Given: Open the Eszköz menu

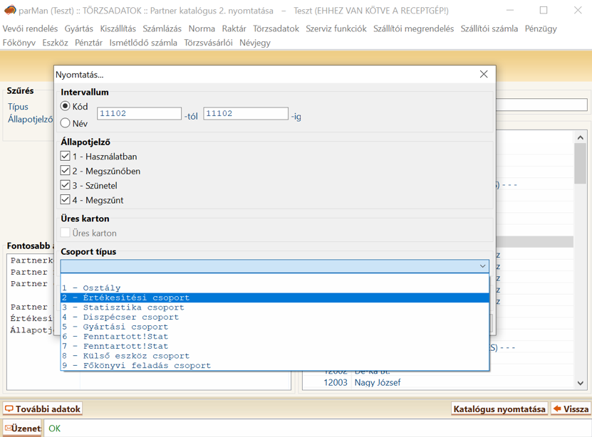Looking at the screenshot, I should 55,43.
